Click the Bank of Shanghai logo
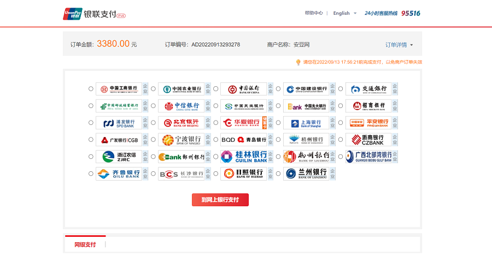This screenshot has width=492, height=257. 307,123
